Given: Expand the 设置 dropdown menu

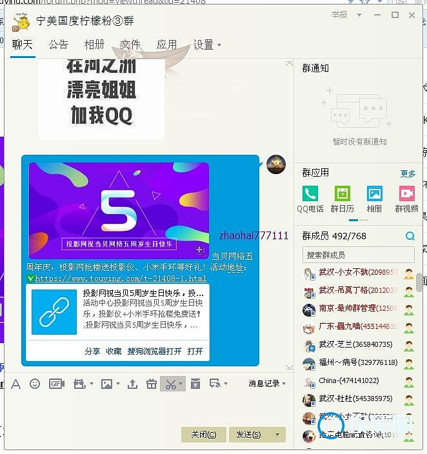Looking at the screenshot, I should tap(219, 45).
